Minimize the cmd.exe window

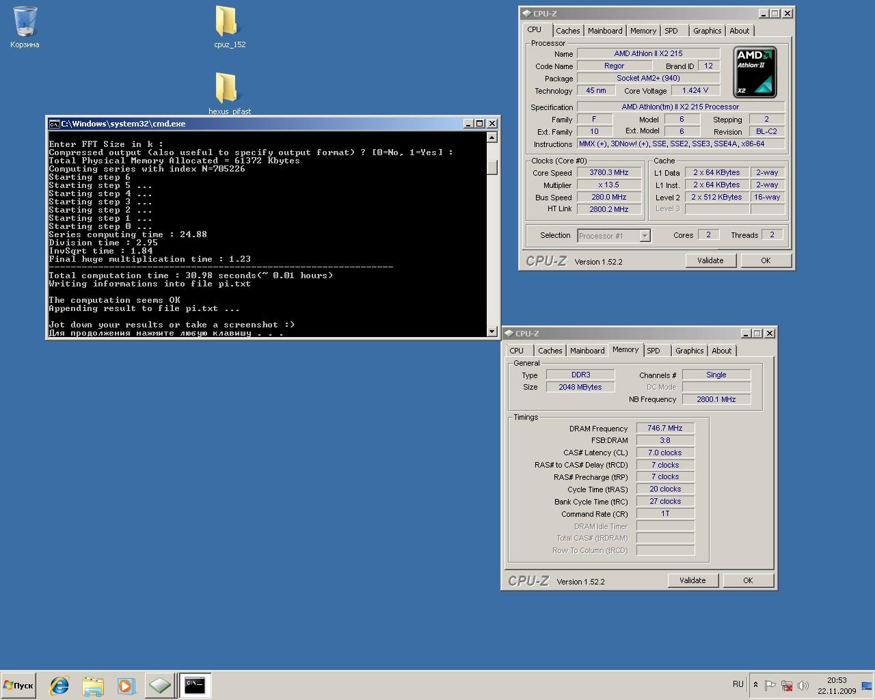pyautogui.click(x=468, y=124)
